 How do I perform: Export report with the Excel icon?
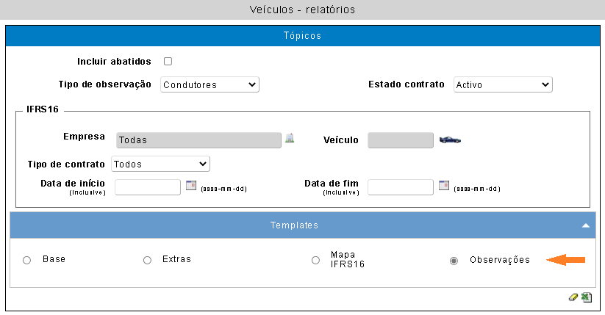(587, 297)
